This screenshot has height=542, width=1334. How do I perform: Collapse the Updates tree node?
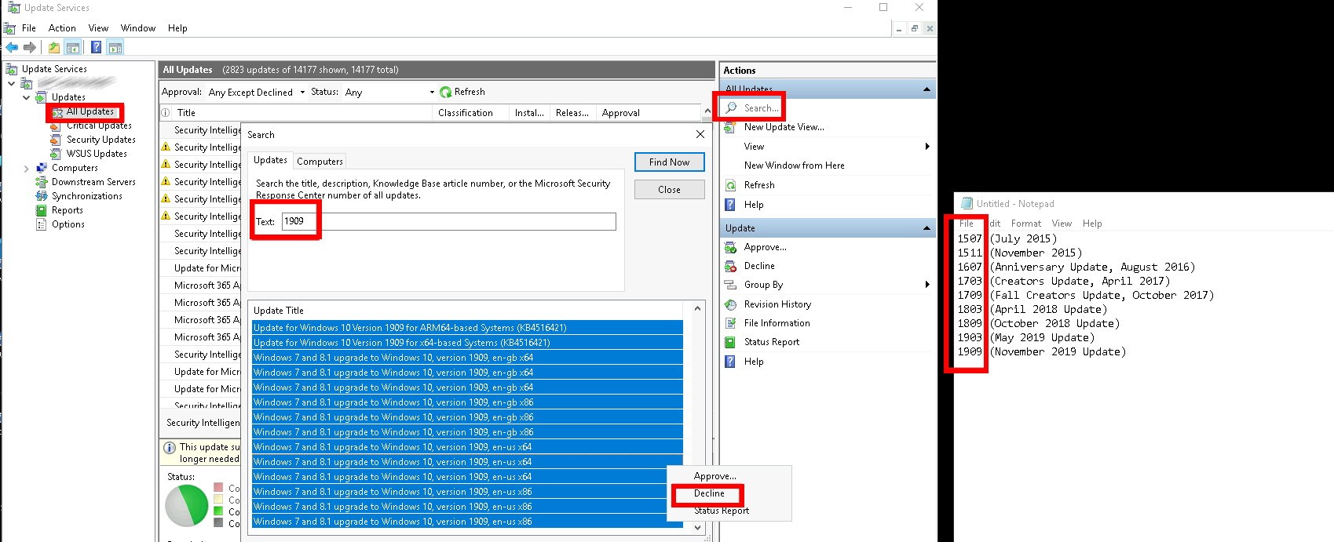click(x=26, y=98)
